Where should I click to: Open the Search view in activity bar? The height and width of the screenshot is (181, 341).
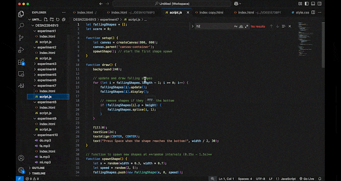pos(21,26)
